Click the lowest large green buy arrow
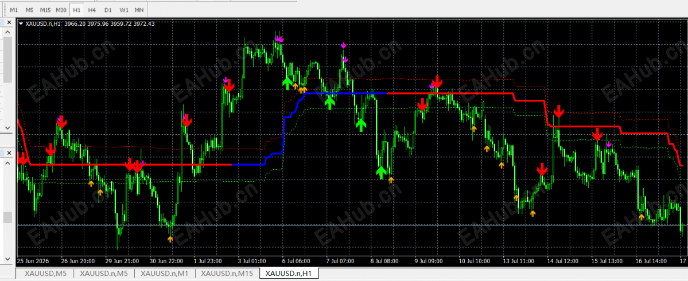This screenshot has height=281, width=688. tap(381, 172)
